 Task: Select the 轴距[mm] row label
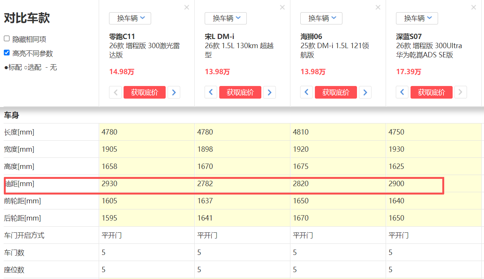19,184
